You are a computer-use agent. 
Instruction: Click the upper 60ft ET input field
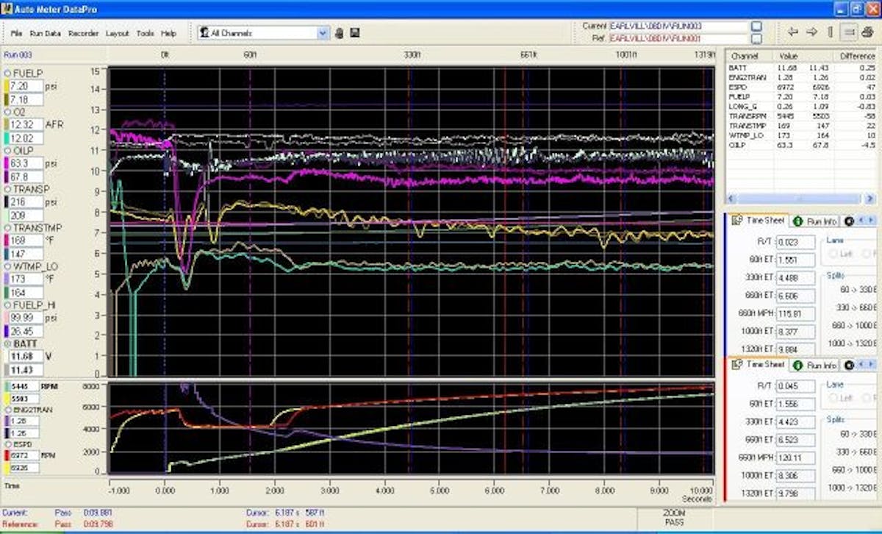pyautogui.click(x=795, y=260)
